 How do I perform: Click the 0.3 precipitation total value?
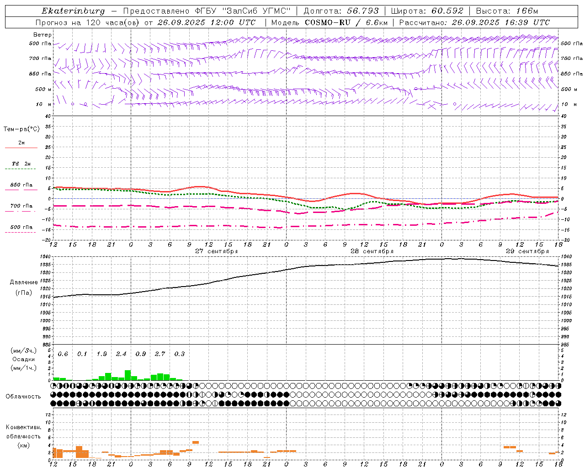(x=180, y=354)
